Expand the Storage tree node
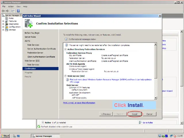This screenshot has width=184, height=138. 3,30
